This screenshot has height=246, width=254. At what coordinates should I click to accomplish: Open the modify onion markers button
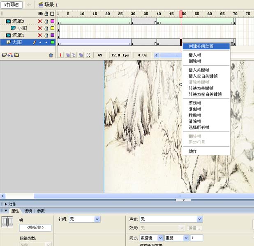click(x=88, y=55)
